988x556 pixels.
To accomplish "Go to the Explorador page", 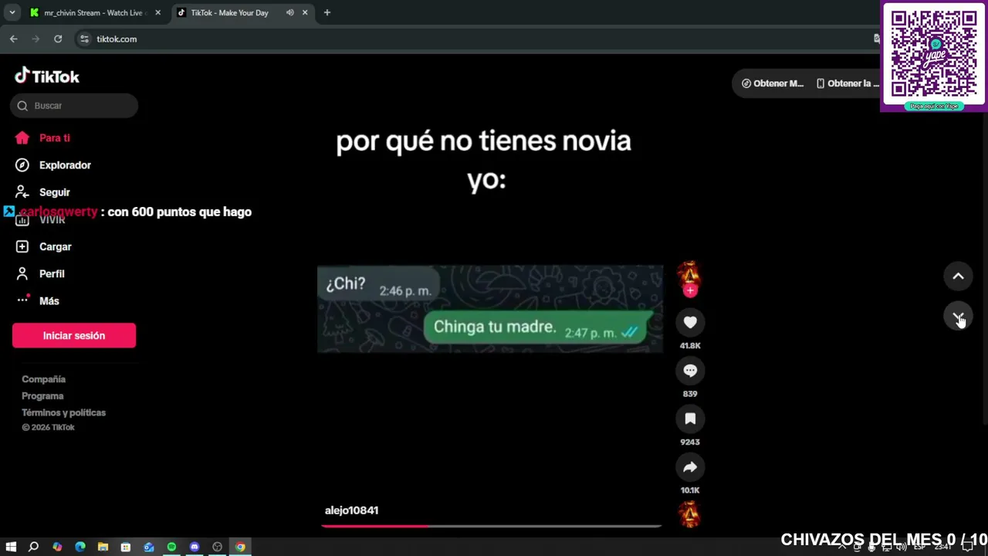I will coord(65,165).
